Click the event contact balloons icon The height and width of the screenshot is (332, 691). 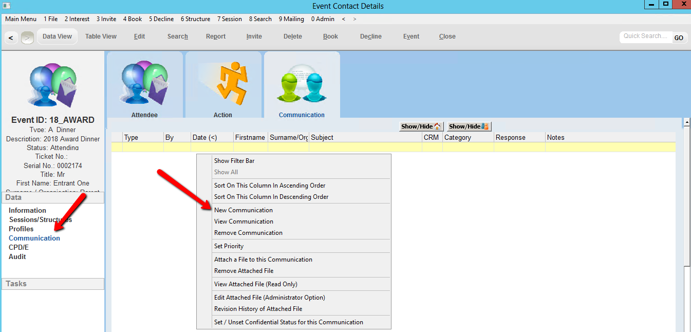53,84
